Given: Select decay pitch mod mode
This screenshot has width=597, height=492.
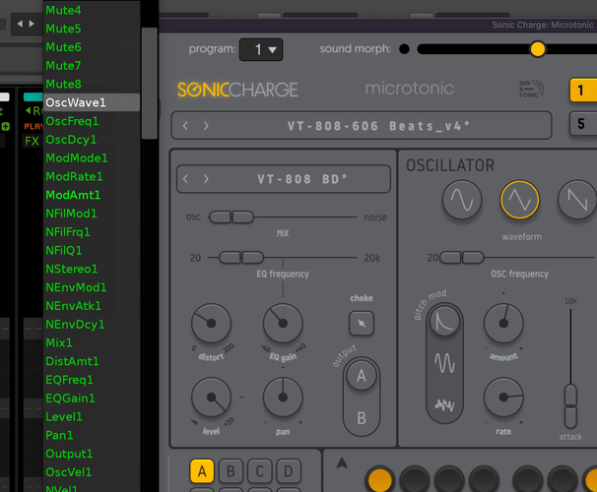Looking at the screenshot, I should tap(445, 320).
